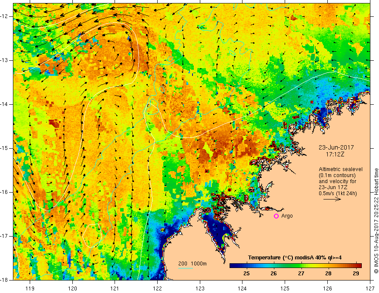Image resolution: width=379 pixels, height=293 pixels.
Task: Click the colorbar label '25'
Action: [246, 274]
